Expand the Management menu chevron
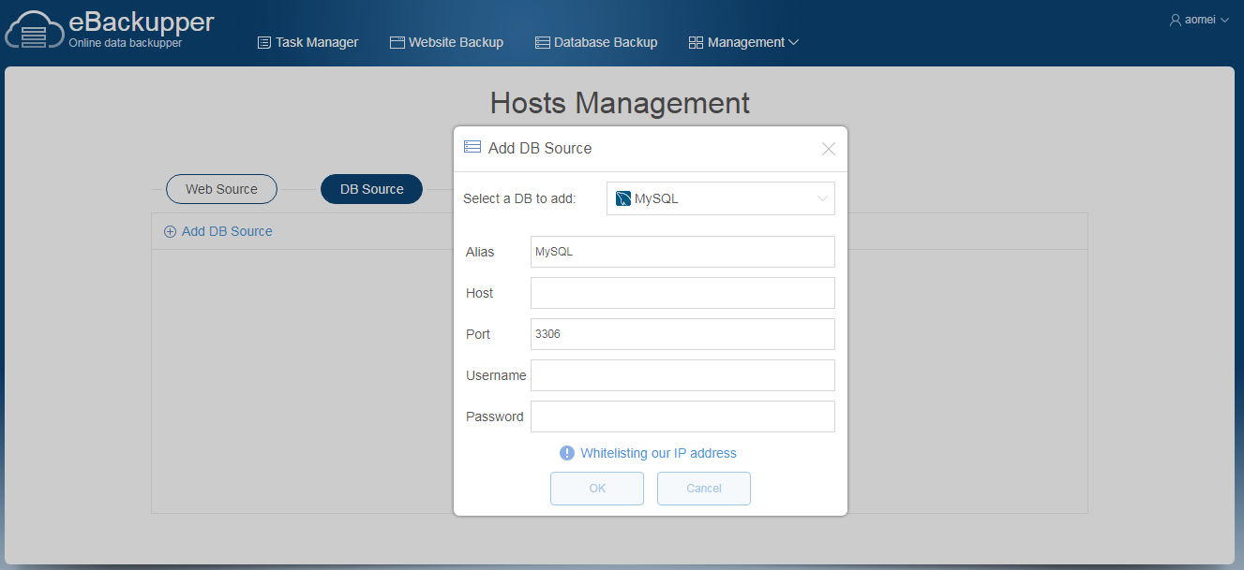 [x=794, y=42]
